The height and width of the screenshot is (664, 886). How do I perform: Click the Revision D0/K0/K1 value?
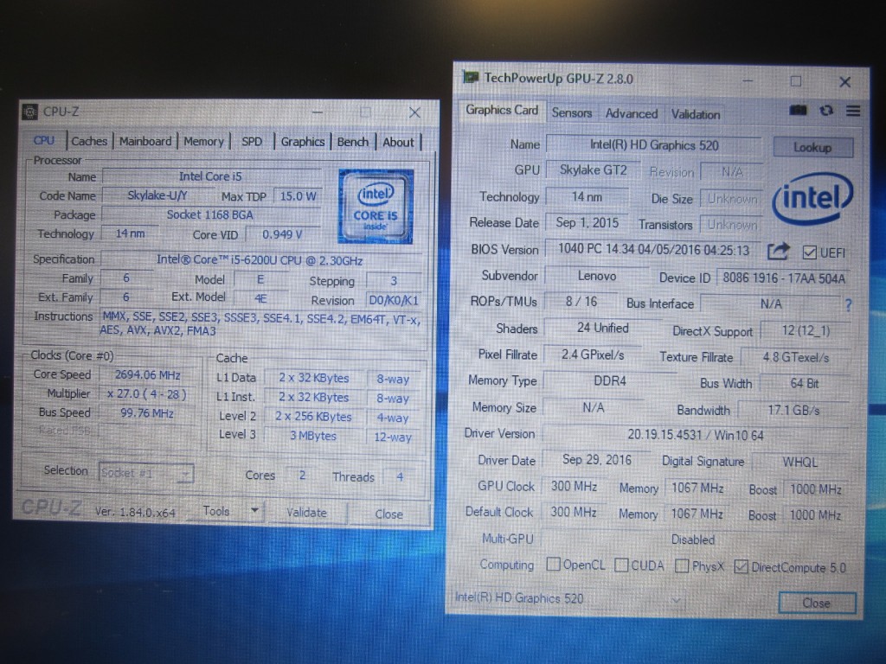(x=394, y=300)
